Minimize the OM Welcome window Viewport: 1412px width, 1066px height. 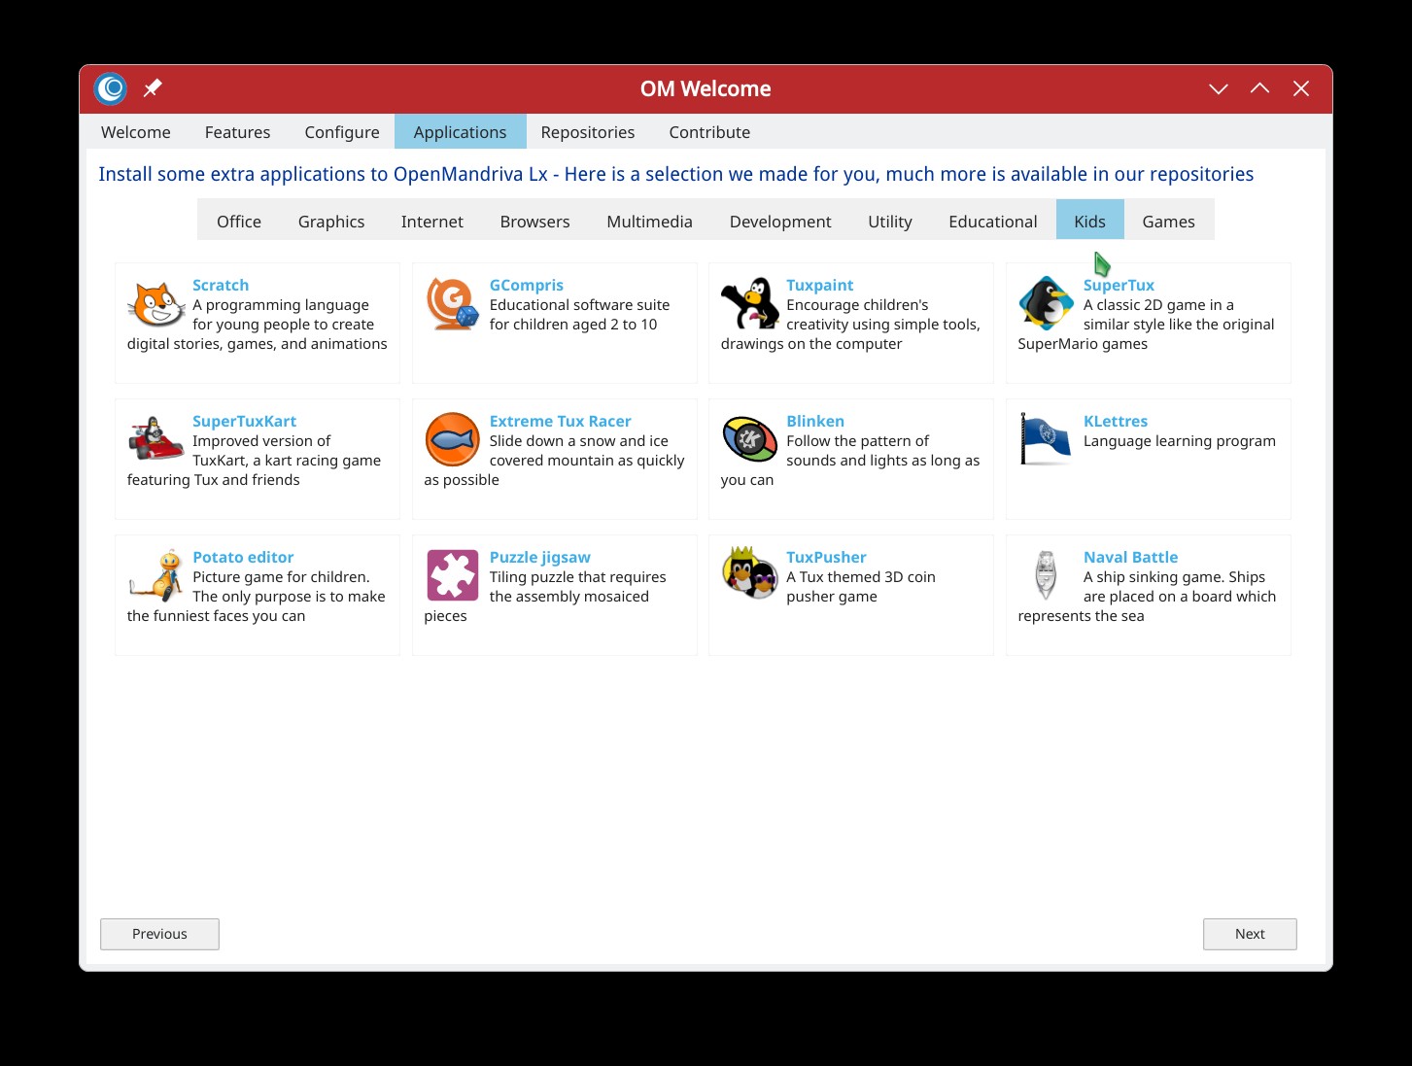point(1219,88)
